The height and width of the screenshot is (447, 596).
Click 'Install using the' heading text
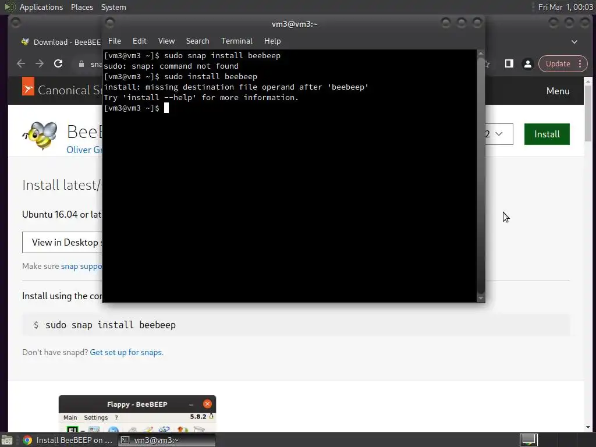[62, 296]
